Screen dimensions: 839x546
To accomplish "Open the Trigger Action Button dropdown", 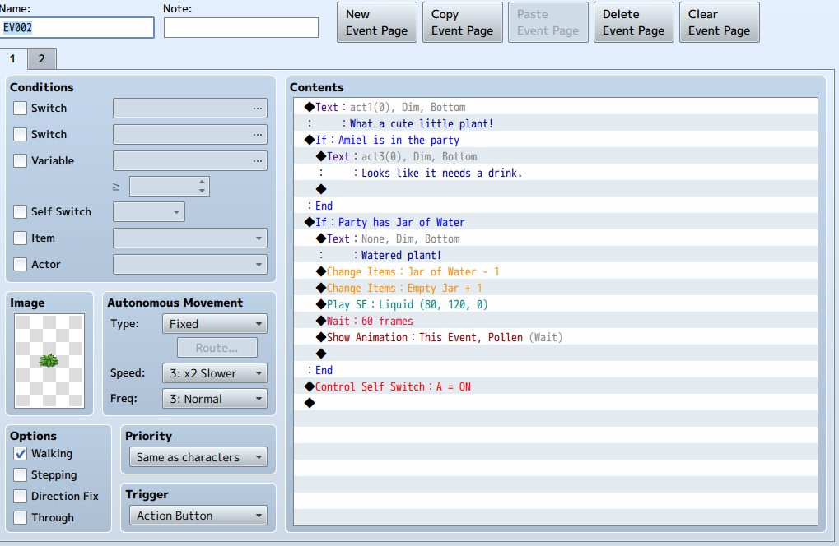I will click(x=198, y=516).
